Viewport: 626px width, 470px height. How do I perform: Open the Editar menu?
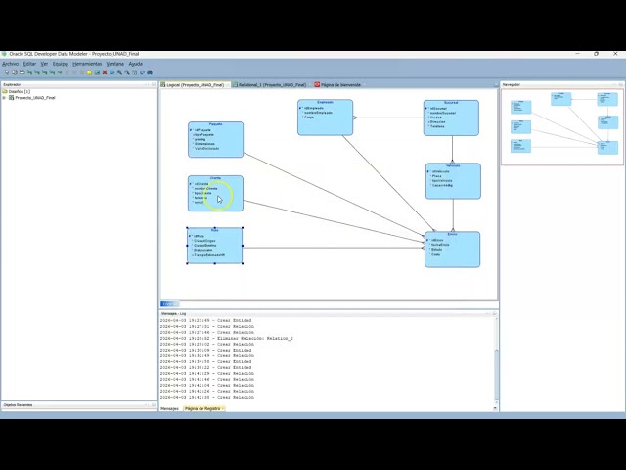(x=29, y=64)
